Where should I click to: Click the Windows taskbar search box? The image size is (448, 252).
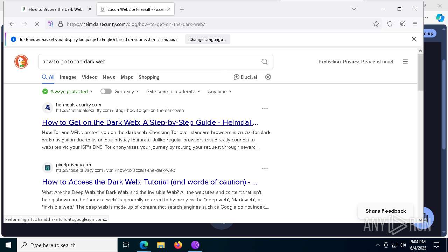coord(67,245)
